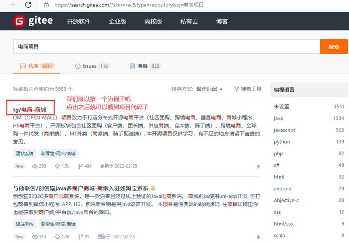
Task: Click the star icon showing 1.5k
Action: pyautogui.click(x=57, y=166)
